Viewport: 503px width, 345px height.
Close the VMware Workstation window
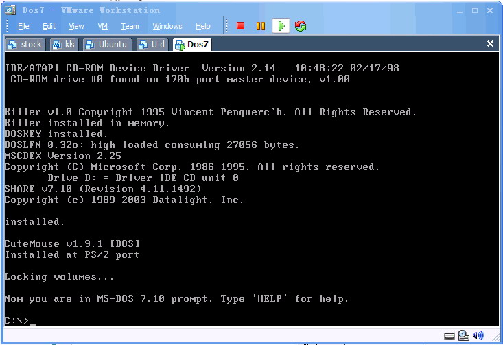pos(490,10)
